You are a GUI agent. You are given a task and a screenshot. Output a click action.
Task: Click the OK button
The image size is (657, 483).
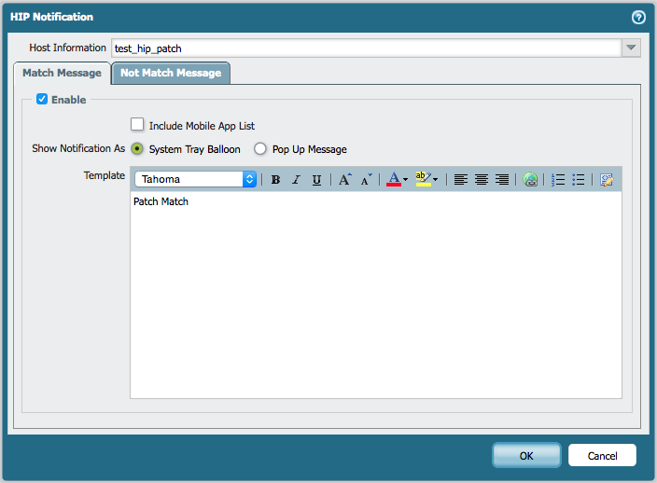pos(526,455)
